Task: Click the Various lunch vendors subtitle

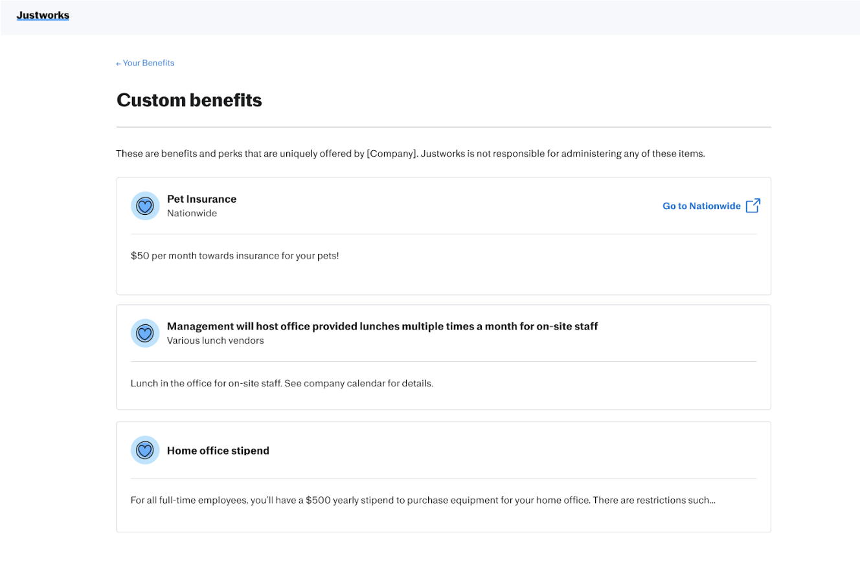Action: pyautogui.click(x=216, y=340)
